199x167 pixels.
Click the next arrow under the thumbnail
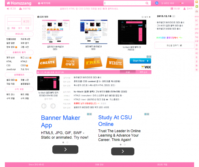point(53,106)
